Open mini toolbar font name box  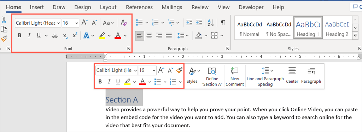(117, 70)
